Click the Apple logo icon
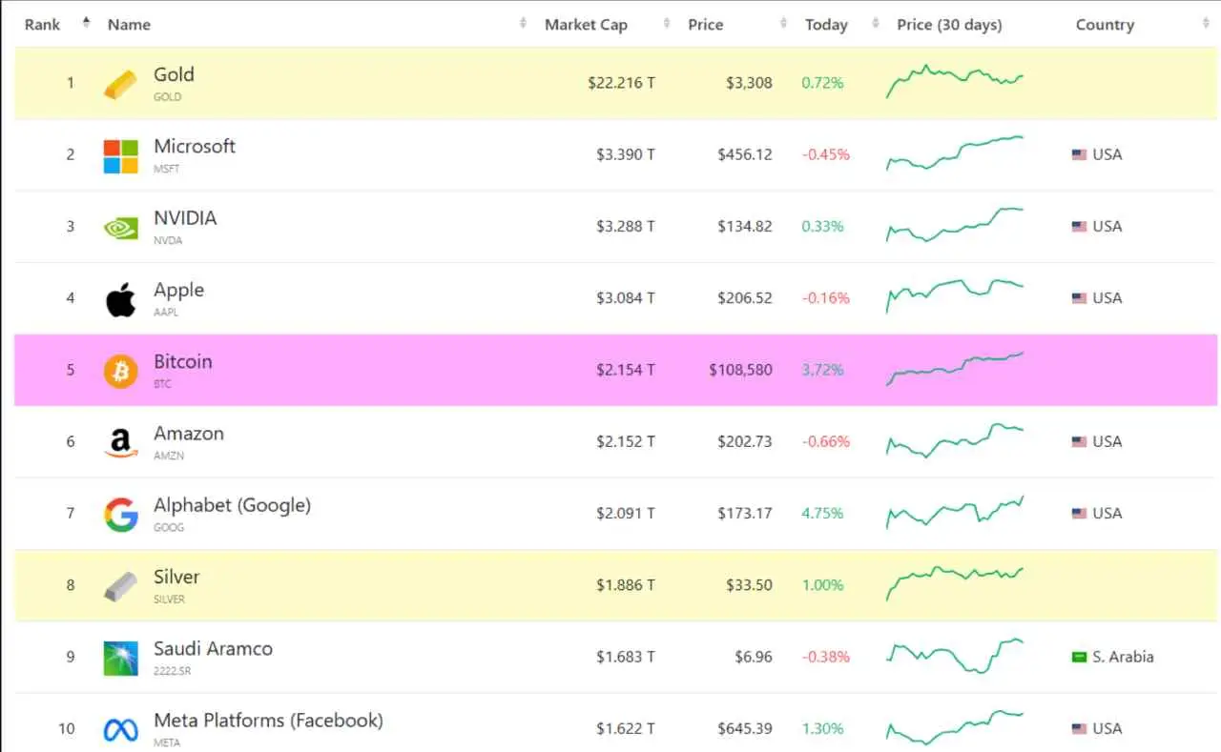 120,299
